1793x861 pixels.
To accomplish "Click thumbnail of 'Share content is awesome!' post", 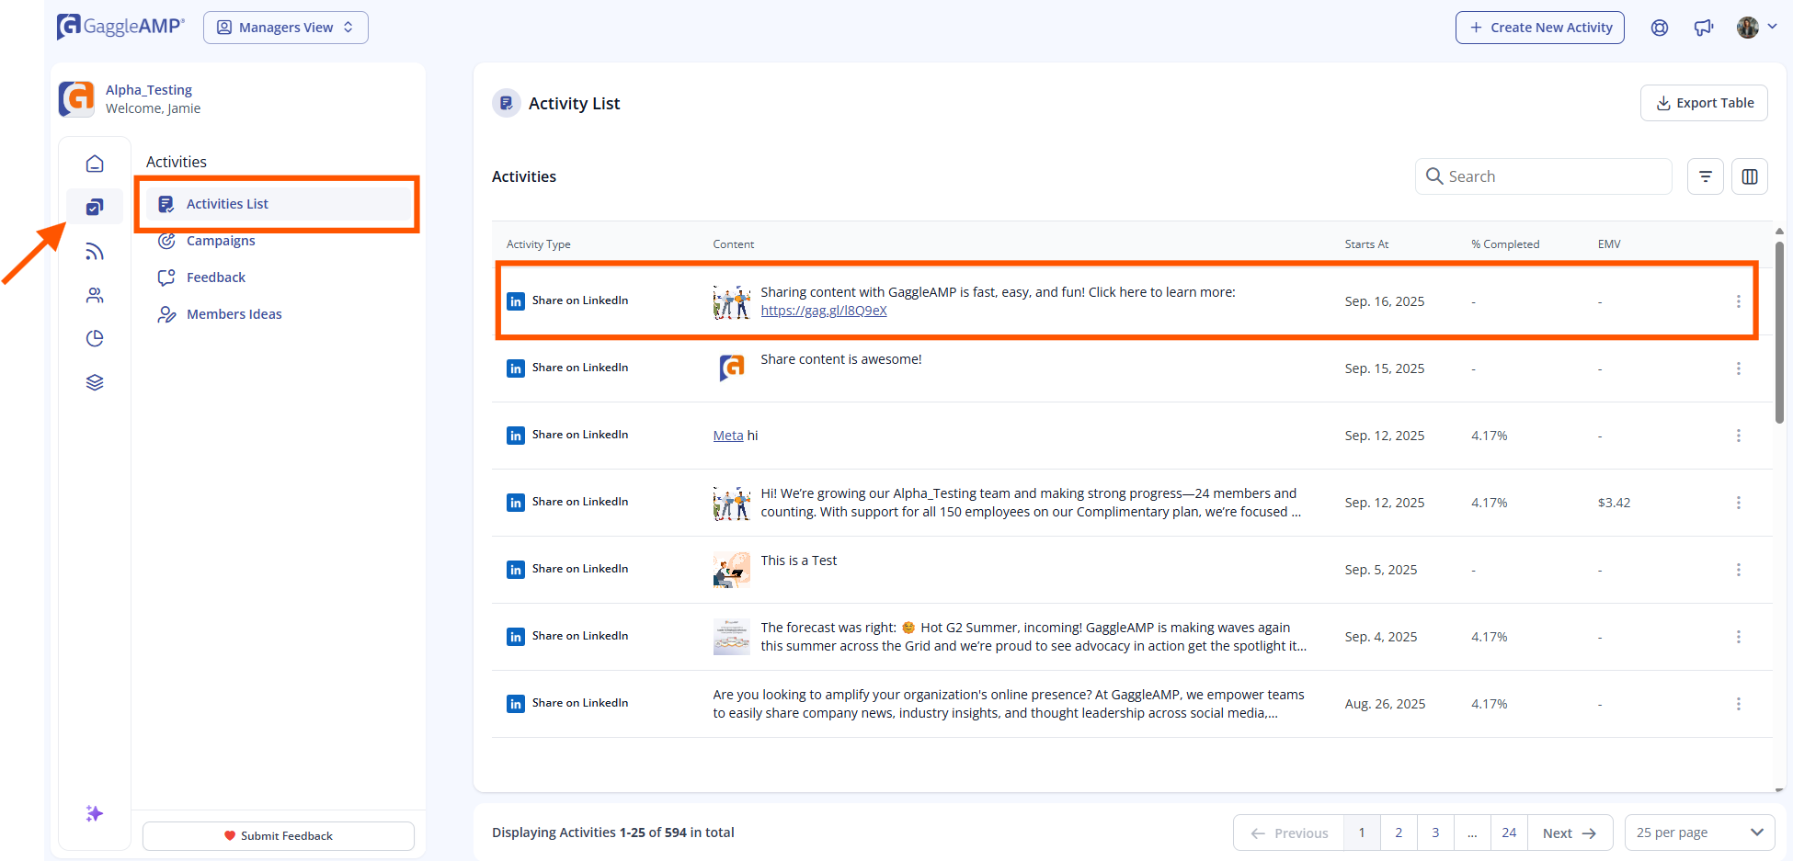I will point(732,368).
